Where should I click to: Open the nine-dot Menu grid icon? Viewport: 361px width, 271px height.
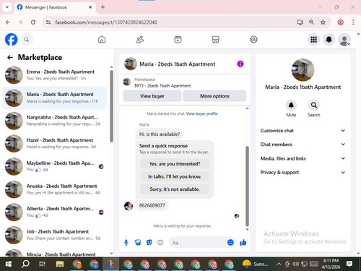(313, 40)
